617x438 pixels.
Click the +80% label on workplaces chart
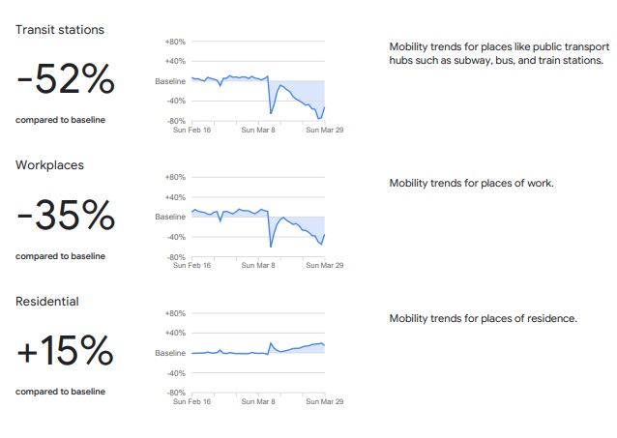pyautogui.click(x=175, y=178)
